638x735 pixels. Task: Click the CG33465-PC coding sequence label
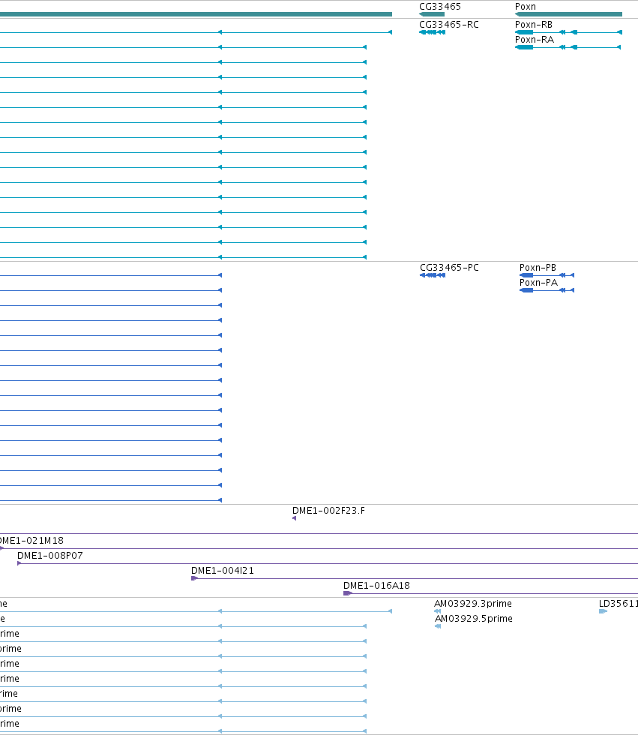(x=449, y=268)
